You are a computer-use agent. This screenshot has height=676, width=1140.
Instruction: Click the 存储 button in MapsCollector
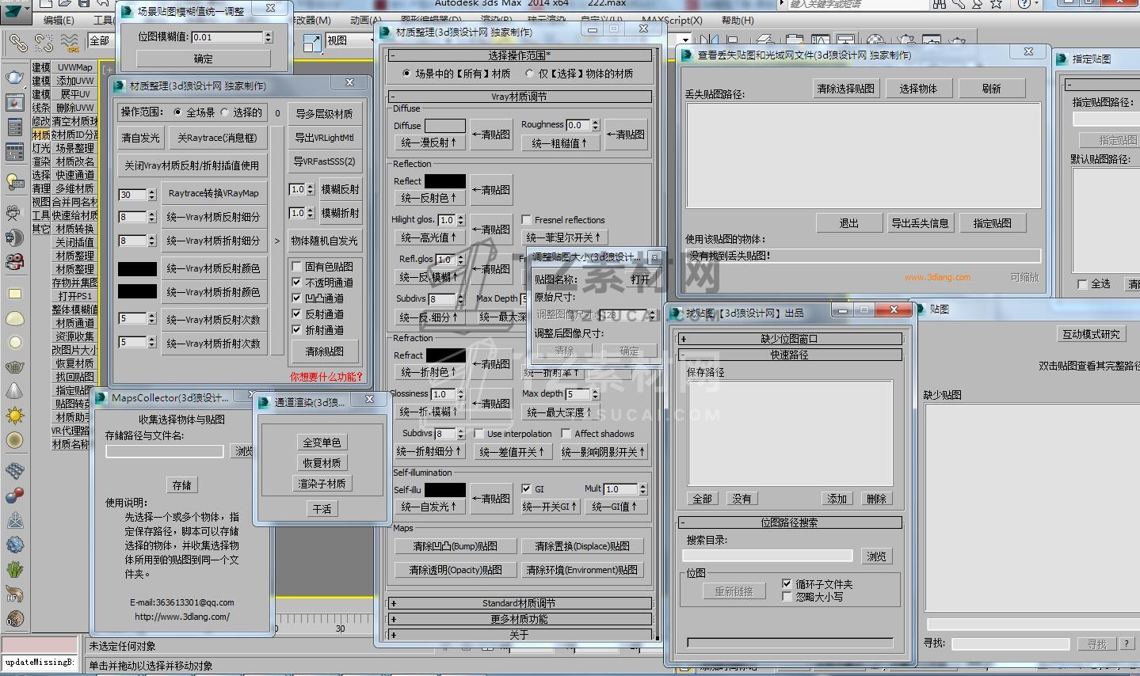[x=182, y=485]
